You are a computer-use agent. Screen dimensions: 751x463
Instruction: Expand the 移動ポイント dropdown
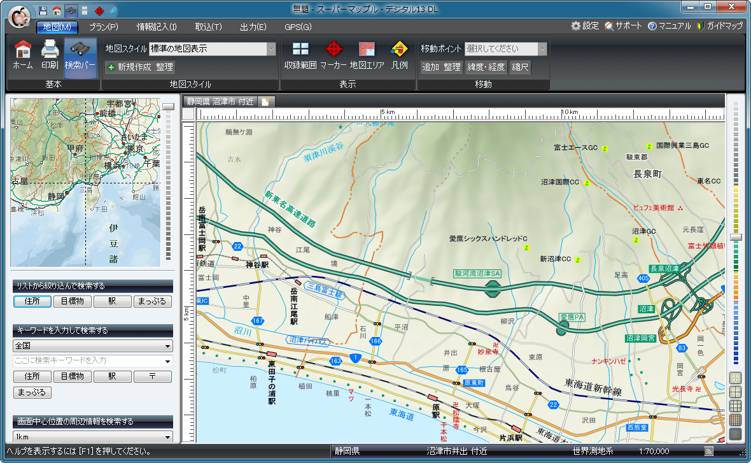[x=542, y=49]
